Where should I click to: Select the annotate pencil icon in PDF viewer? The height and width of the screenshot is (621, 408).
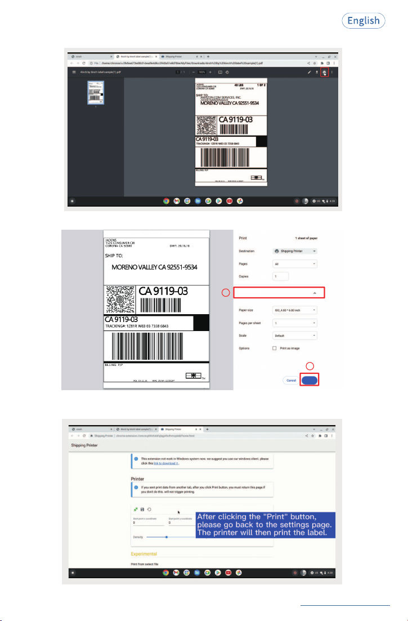coord(310,72)
